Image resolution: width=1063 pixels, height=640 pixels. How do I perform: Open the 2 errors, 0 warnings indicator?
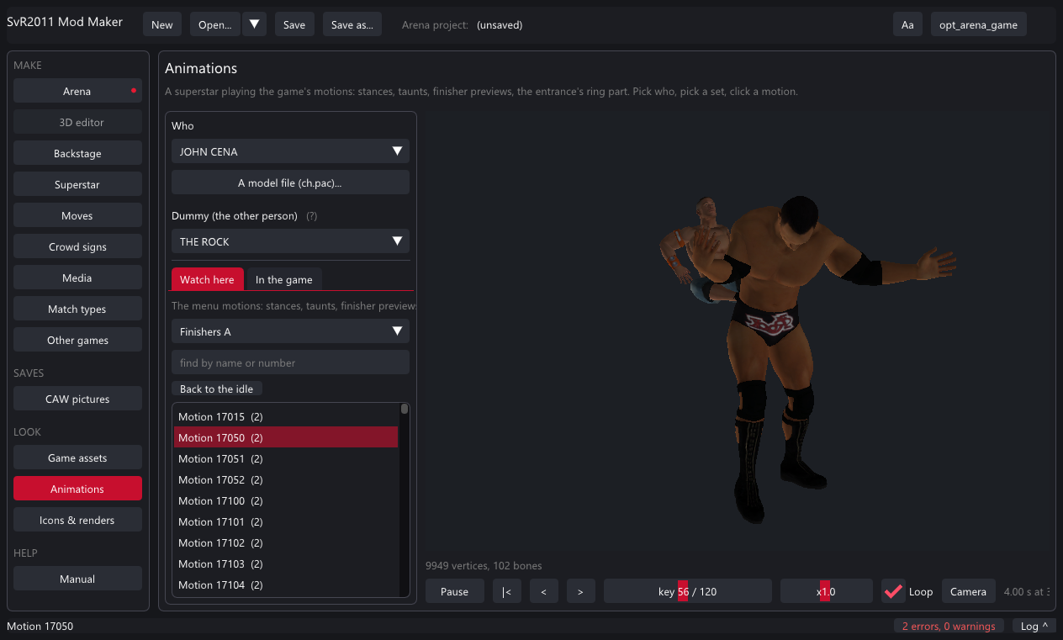pos(948,626)
